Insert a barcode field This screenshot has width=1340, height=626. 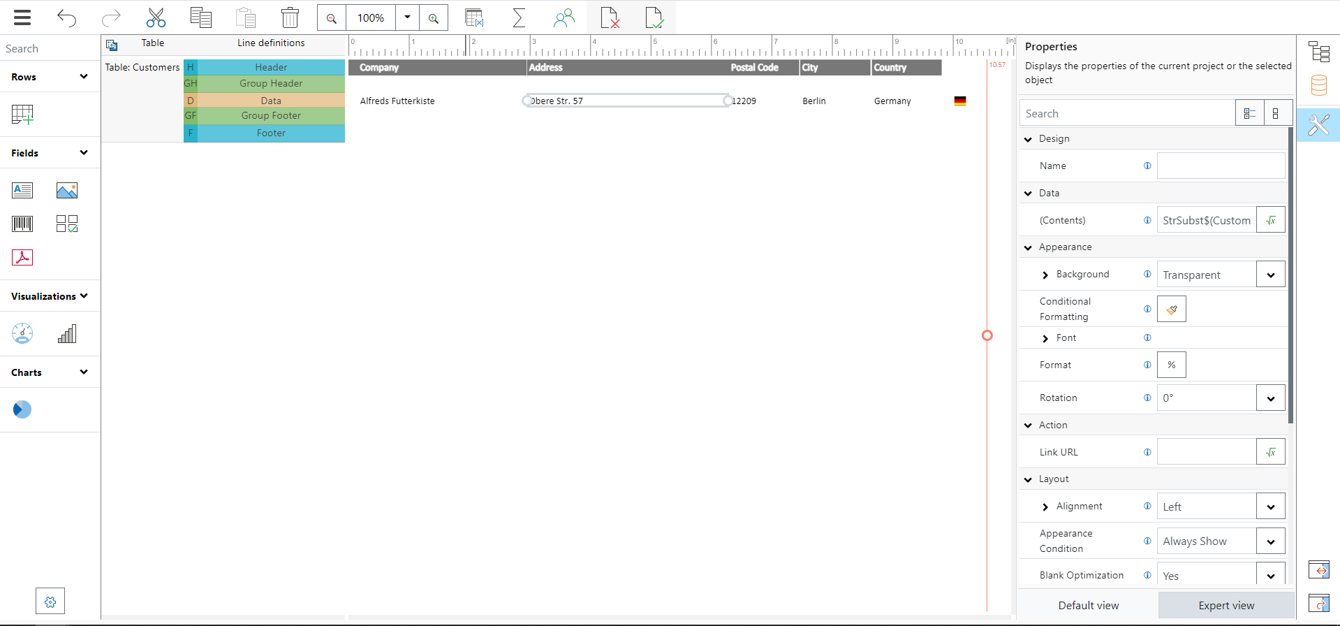click(22, 224)
